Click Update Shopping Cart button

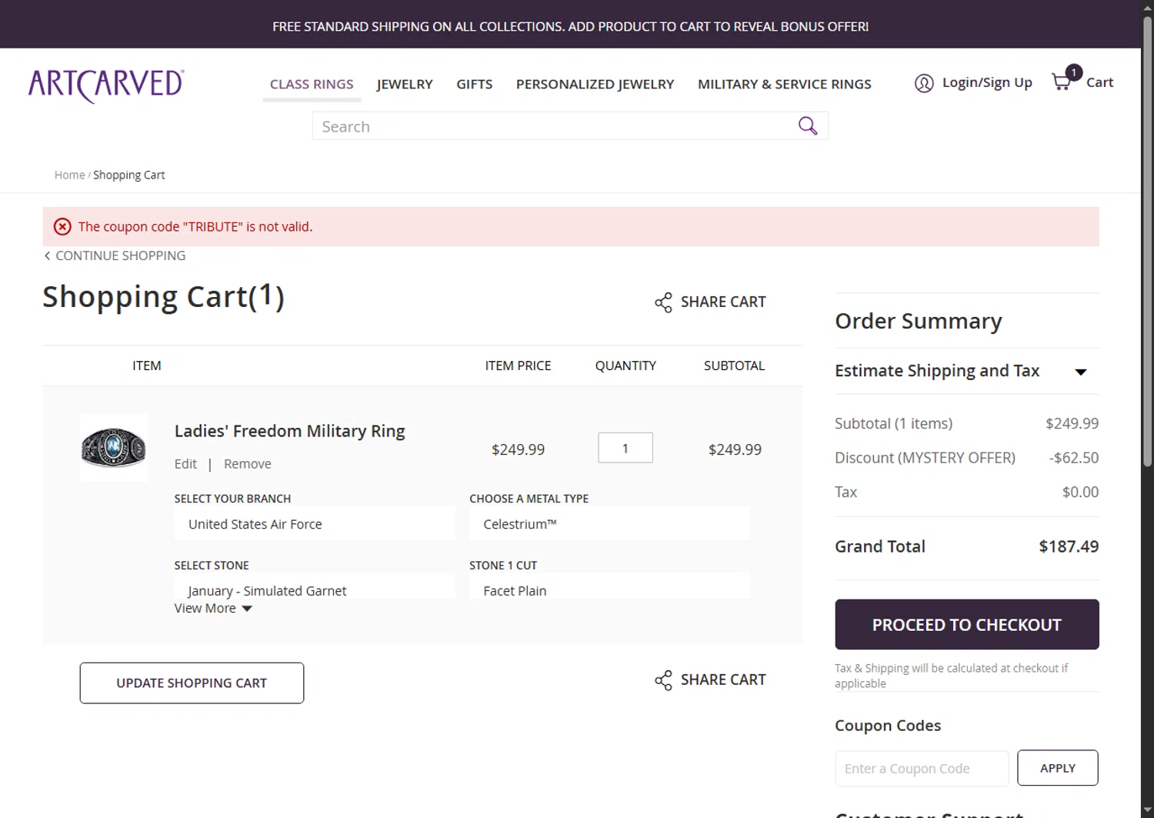point(192,683)
